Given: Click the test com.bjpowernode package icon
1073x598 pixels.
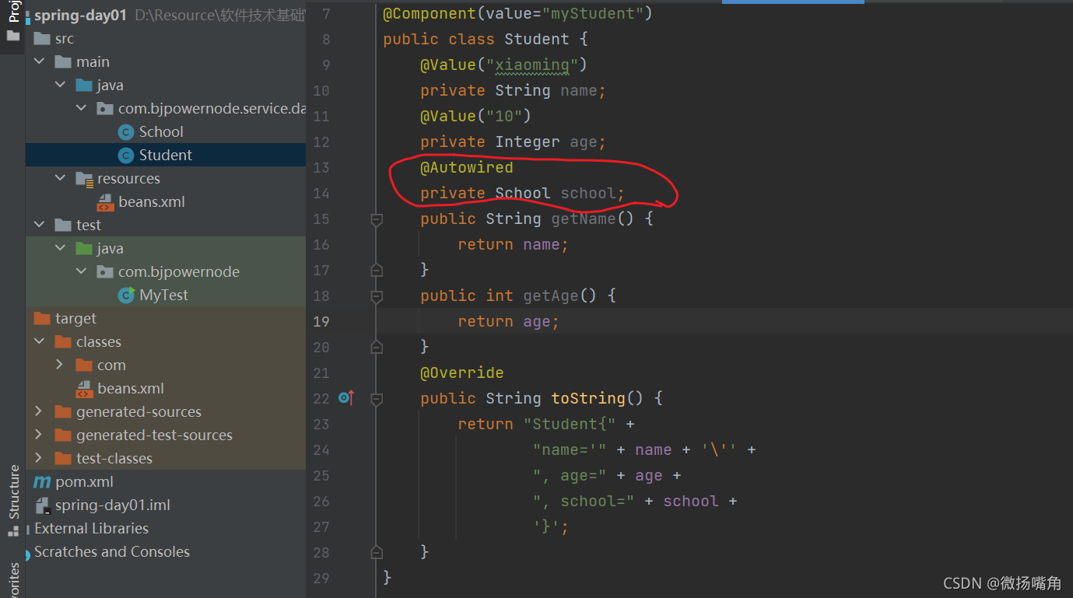Looking at the screenshot, I should (x=105, y=272).
